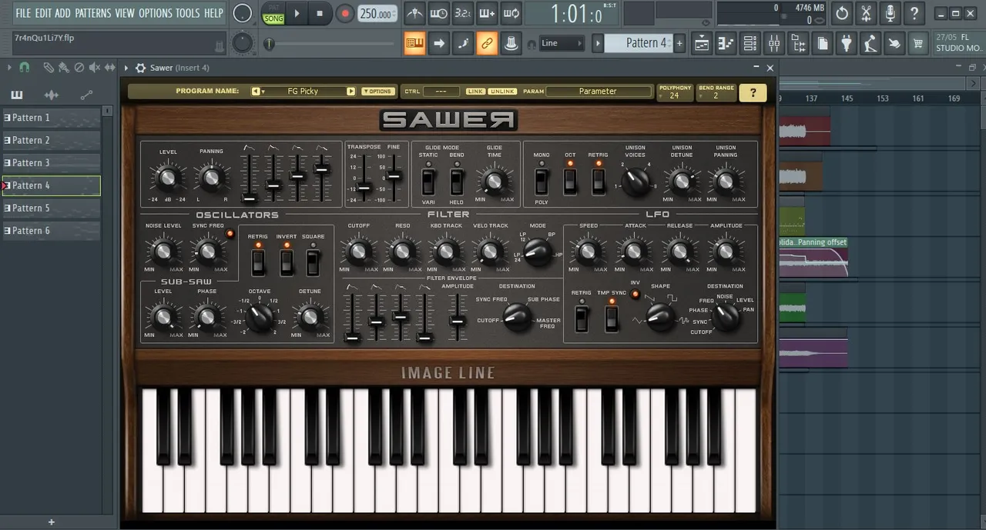Open the Browser/plugin picker icon

click(x=799, y=43)
